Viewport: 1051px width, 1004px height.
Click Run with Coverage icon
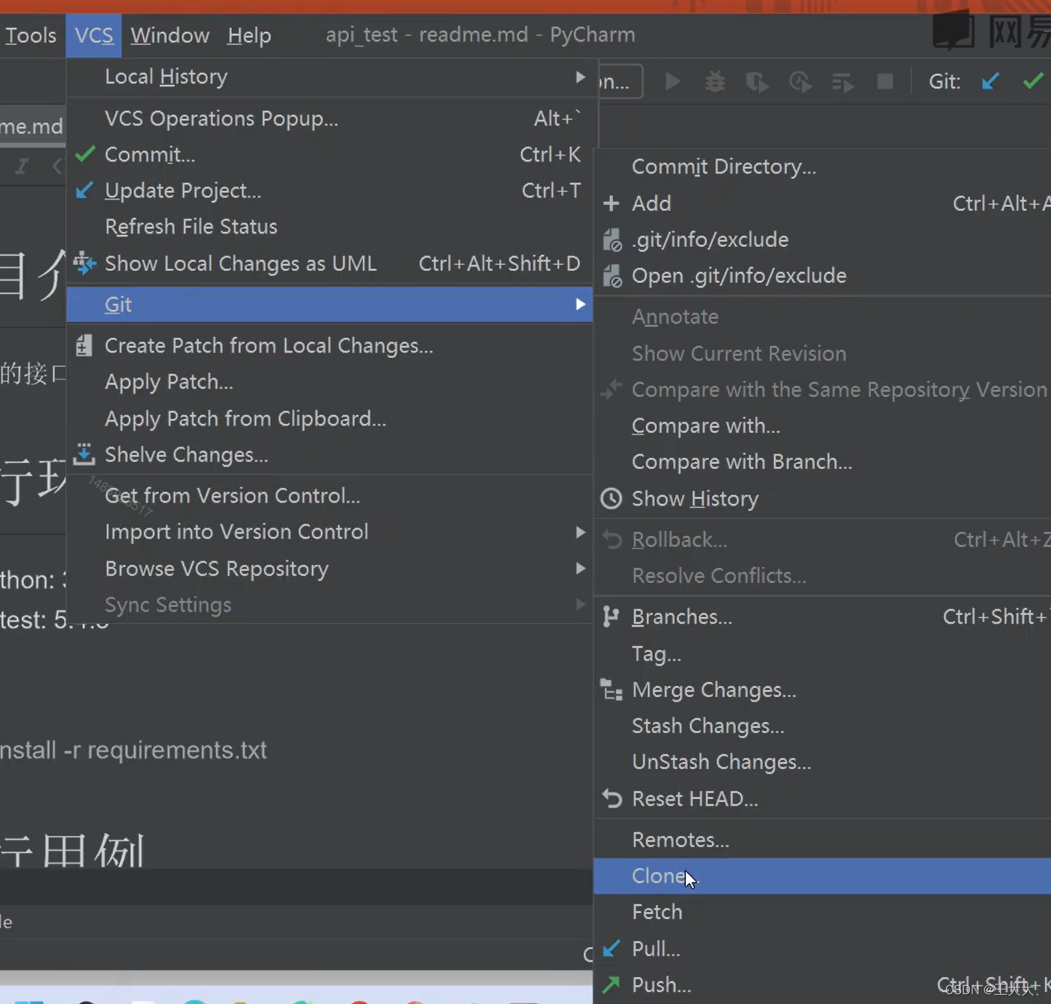point(757,81)
